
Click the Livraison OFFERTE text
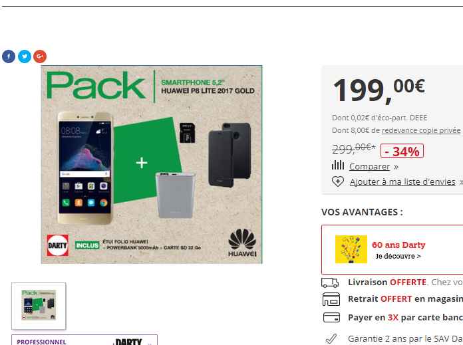pos(387,283)
